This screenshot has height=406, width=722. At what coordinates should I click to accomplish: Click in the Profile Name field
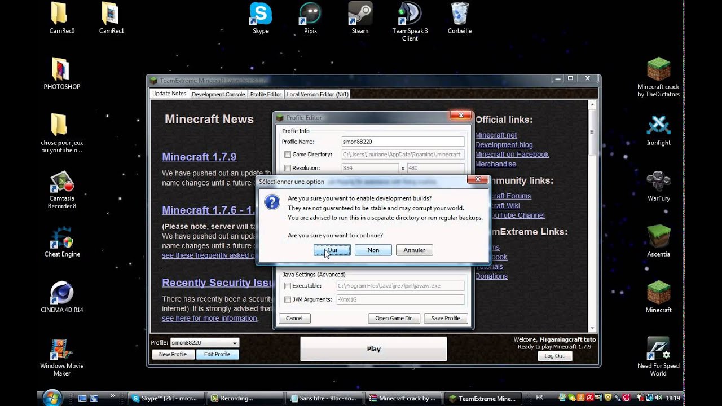403,142
